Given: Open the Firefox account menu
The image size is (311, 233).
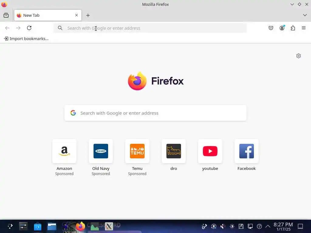Looking at the screenshot, I should (282, 28).
